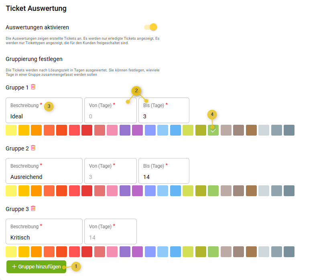Pick the pink swatch in Gruppe 2

click(x=112, y=191)
